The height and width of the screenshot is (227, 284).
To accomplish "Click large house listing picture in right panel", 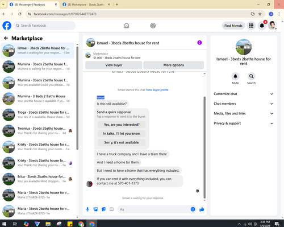I will 244,47.
